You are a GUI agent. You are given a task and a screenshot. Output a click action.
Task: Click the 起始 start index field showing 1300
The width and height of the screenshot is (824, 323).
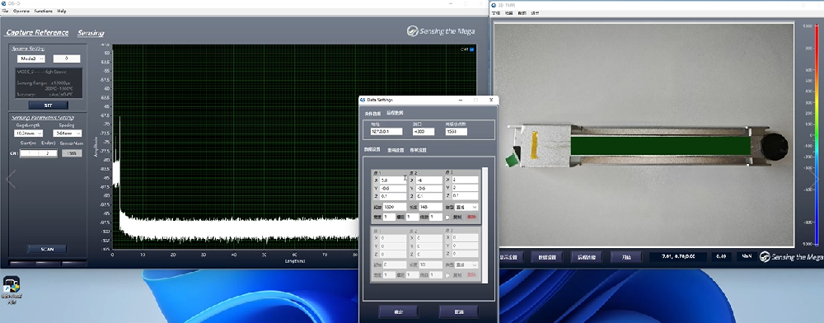coord(395,207)
